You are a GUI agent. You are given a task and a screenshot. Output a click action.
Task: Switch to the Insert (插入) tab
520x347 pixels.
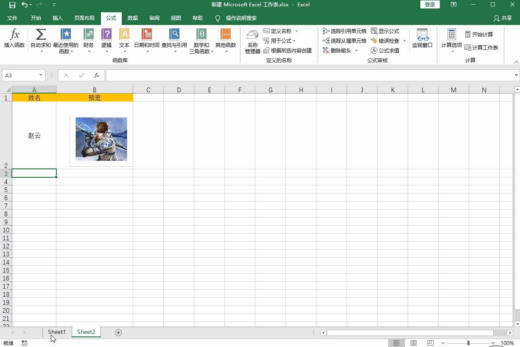[58, 18]
